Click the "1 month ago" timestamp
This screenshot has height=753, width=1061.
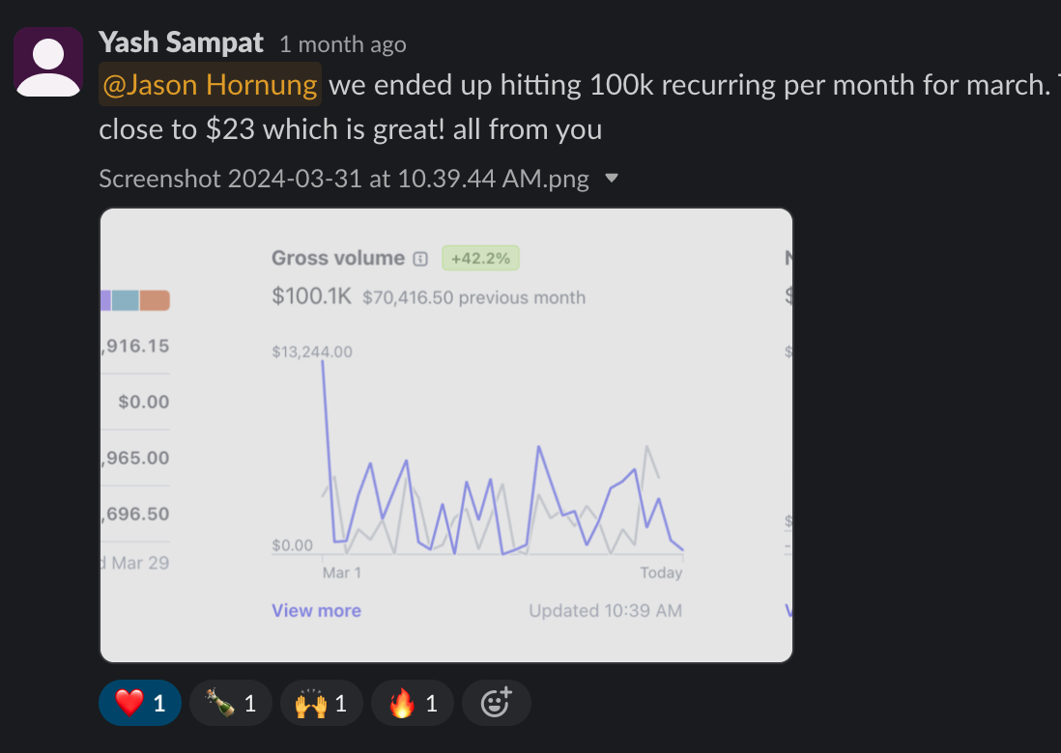[342, 44]
